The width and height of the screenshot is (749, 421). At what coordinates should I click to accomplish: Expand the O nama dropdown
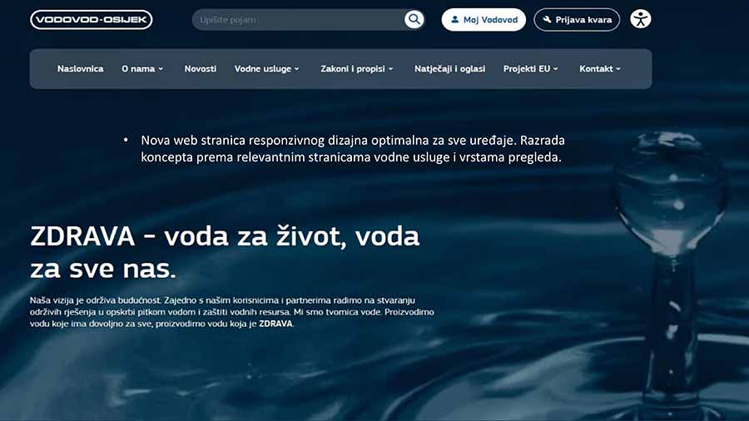(141, 69)
